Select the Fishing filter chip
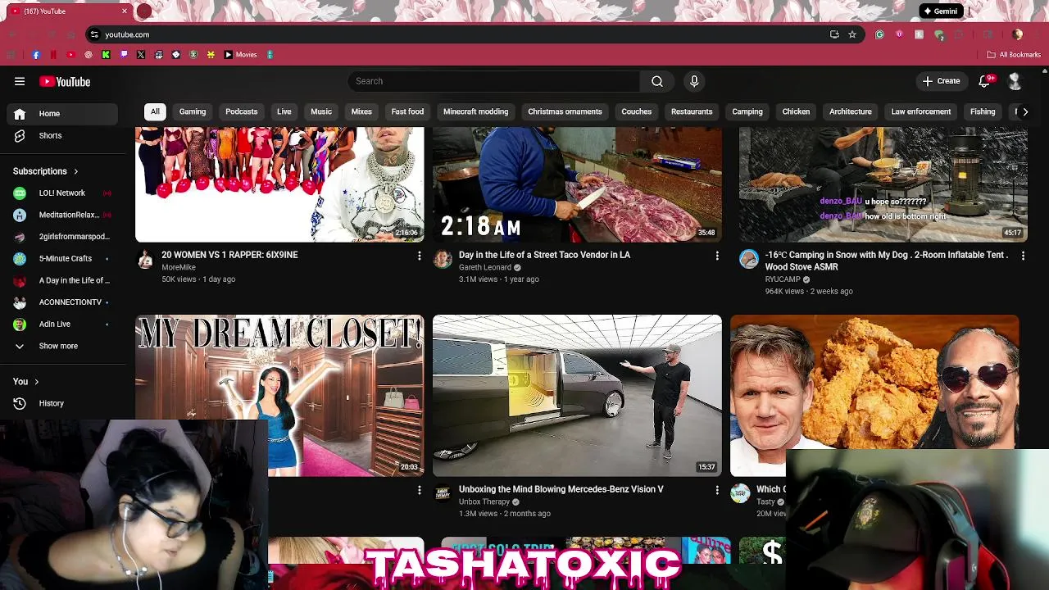Screen dimensions: 1049x590 (983, 111)
